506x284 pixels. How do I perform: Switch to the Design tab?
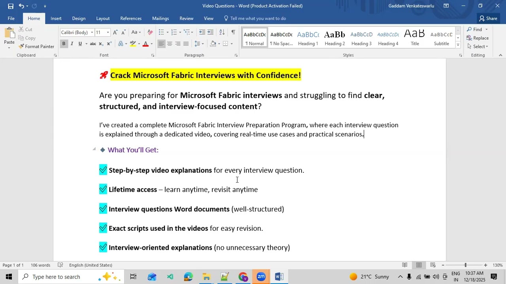coord(79,19)
